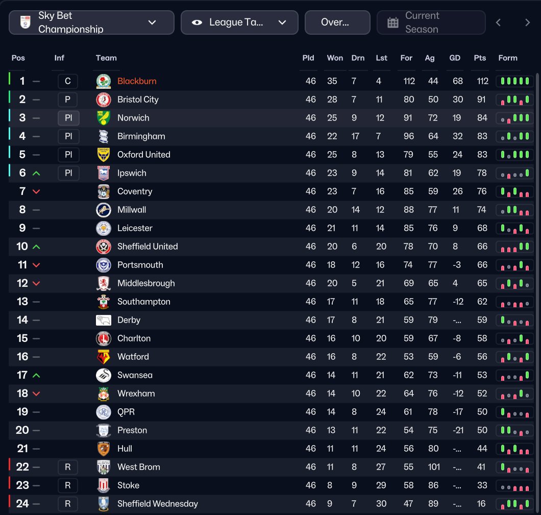
Task: Click the Sky Bet Championship logo icon
Action: 25,22
